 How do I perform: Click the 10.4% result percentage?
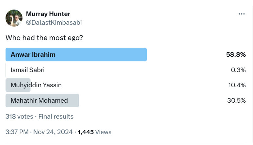(x=237, y=85)
